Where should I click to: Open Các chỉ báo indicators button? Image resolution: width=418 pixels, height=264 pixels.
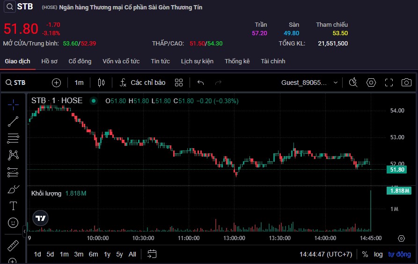pyautogui.click(x=143, y=83)
